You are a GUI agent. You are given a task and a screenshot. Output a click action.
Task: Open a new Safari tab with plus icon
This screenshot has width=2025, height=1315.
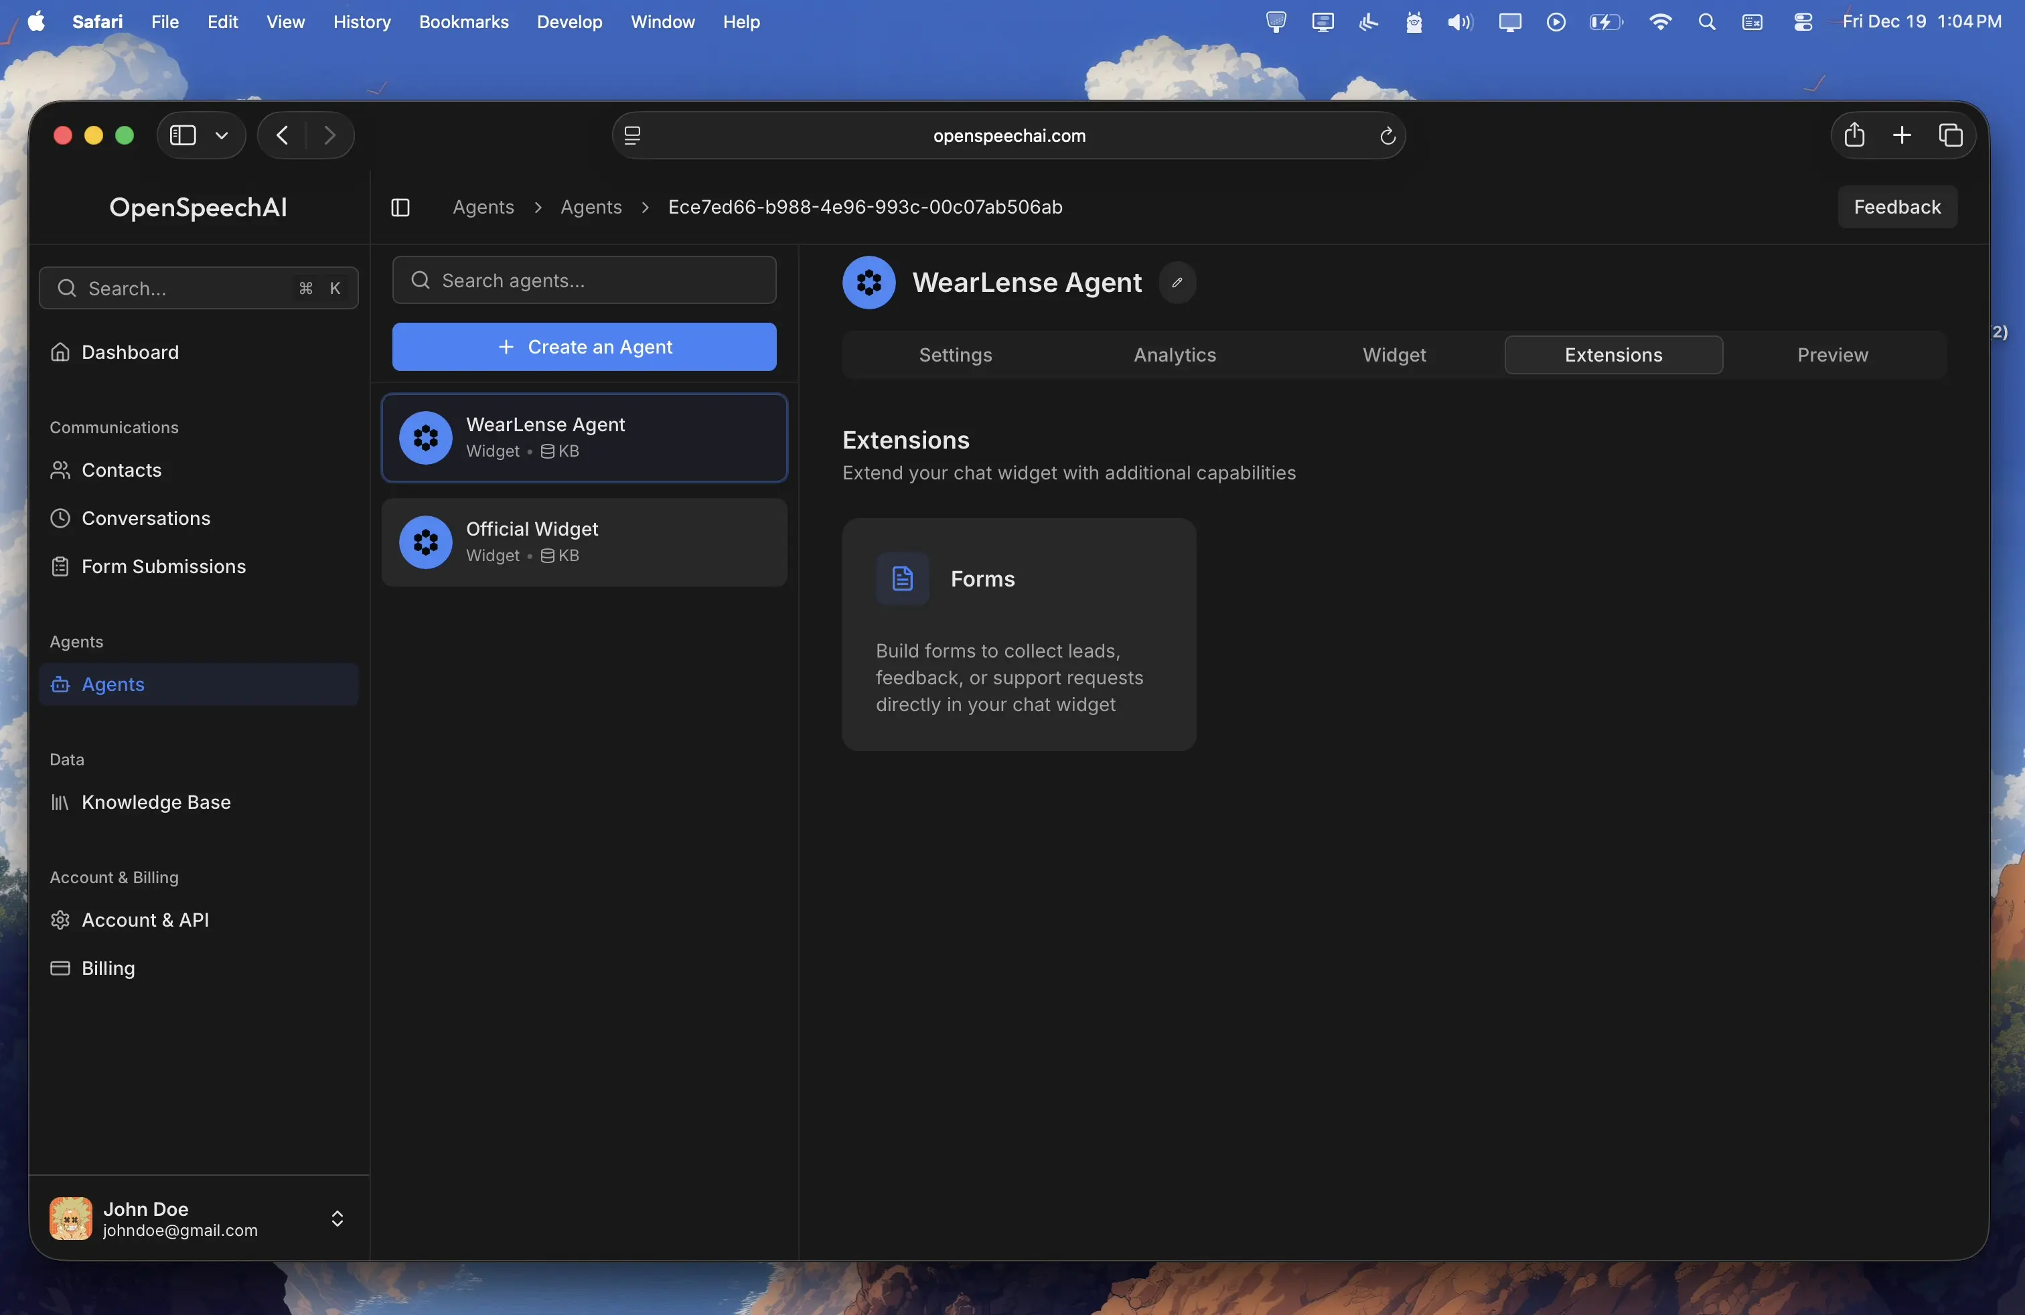tap(1902, 135)
